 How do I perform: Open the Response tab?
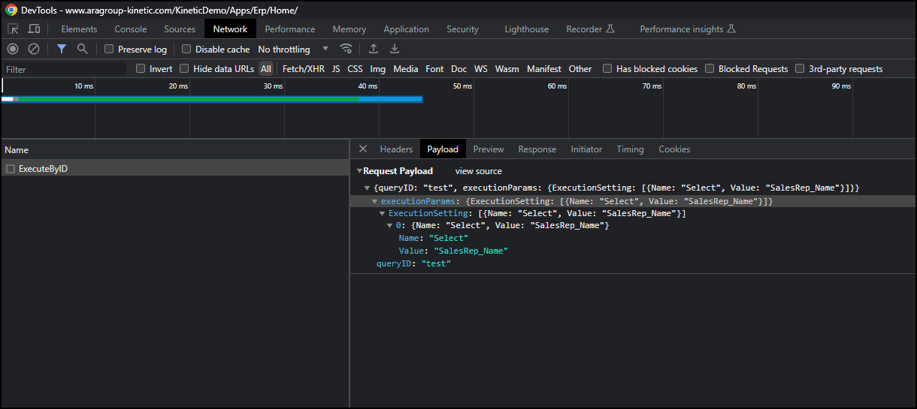[x=537, y=149]
